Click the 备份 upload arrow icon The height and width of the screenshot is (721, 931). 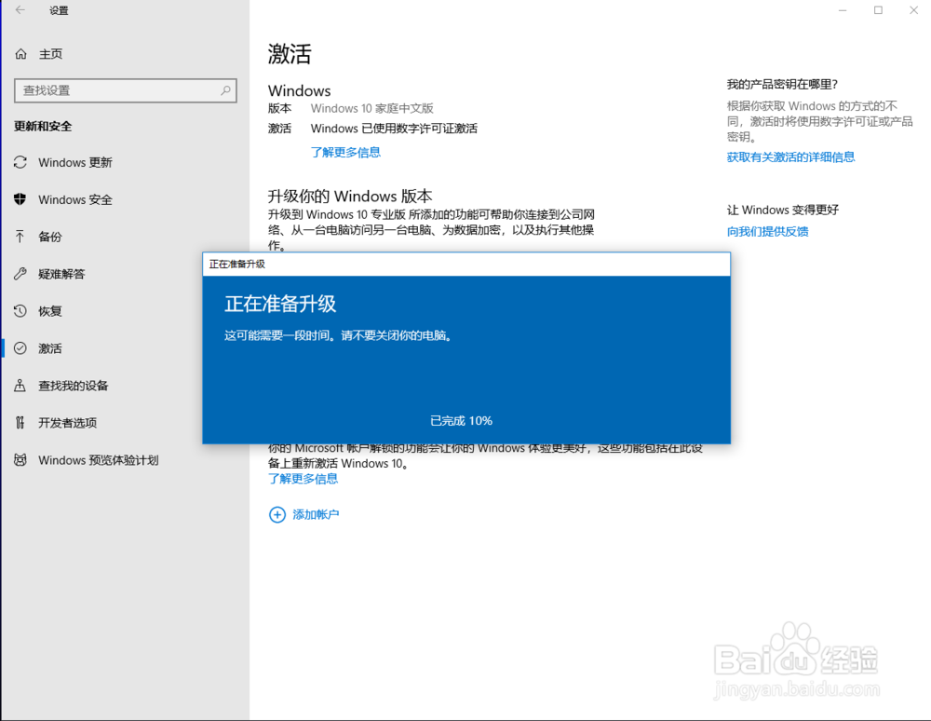point(20,237)
